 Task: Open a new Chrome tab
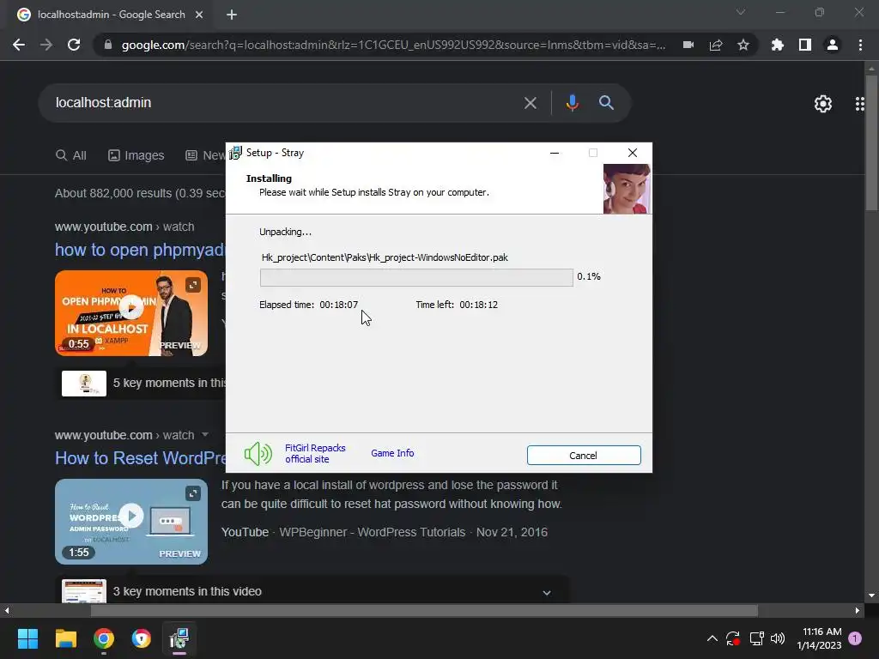pyautogui.click(x=232, y=15)
